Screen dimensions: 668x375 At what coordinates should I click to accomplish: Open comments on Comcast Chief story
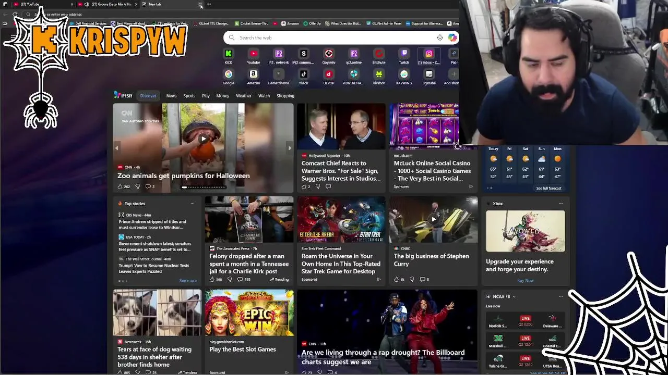(328, 186)
